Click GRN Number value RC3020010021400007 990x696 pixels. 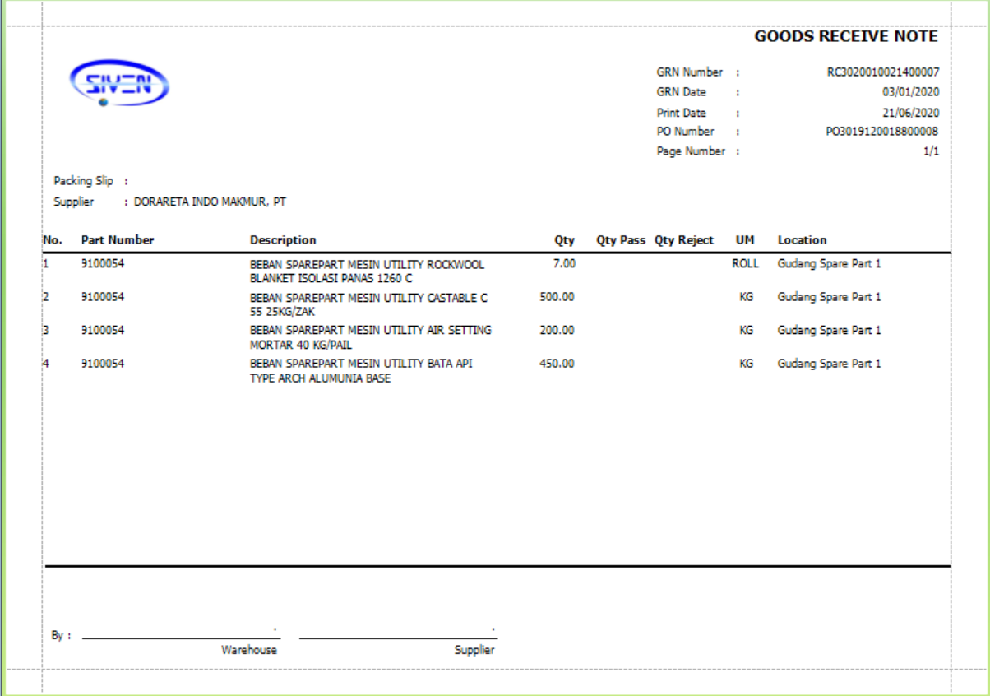click(883, 72)
